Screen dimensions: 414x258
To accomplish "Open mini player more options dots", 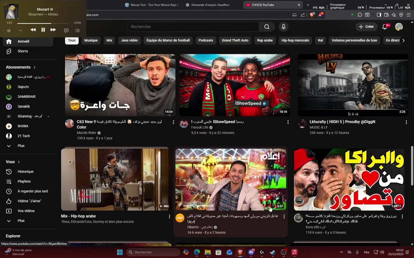I will coord(20,30).
